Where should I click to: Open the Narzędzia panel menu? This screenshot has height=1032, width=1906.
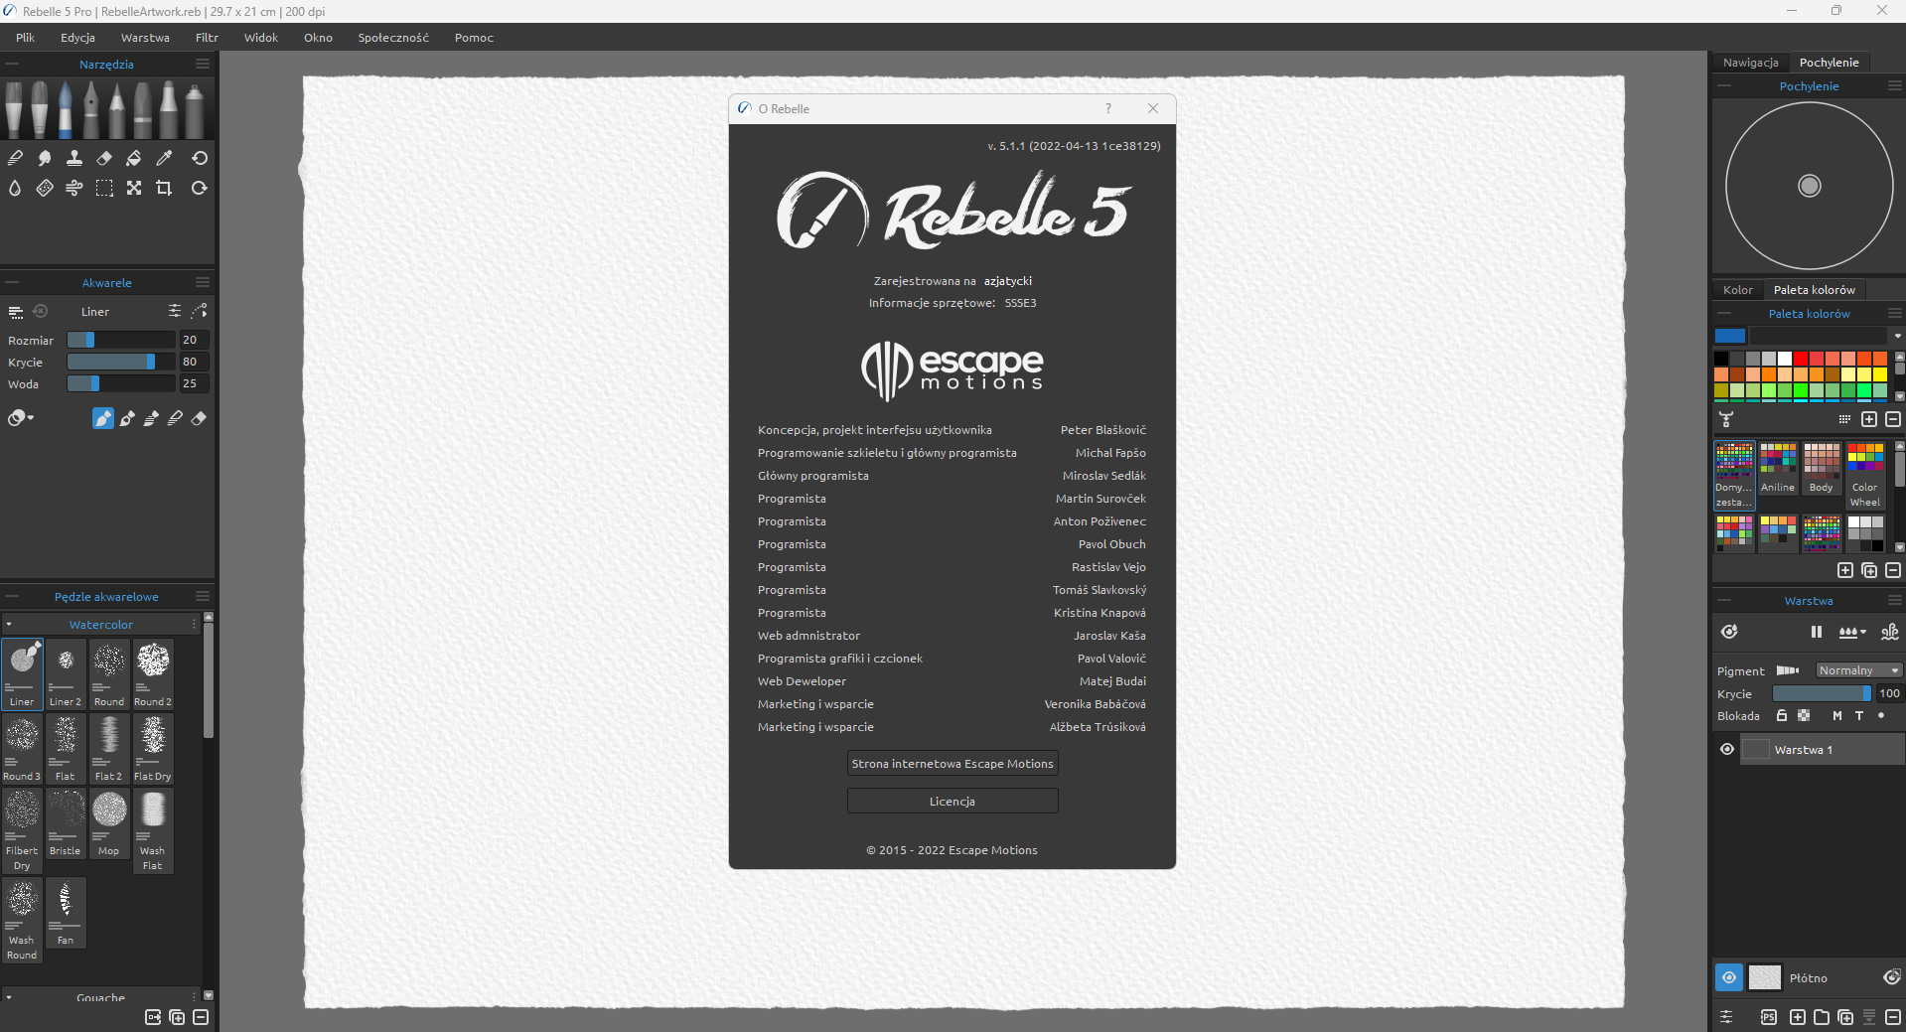203,64
